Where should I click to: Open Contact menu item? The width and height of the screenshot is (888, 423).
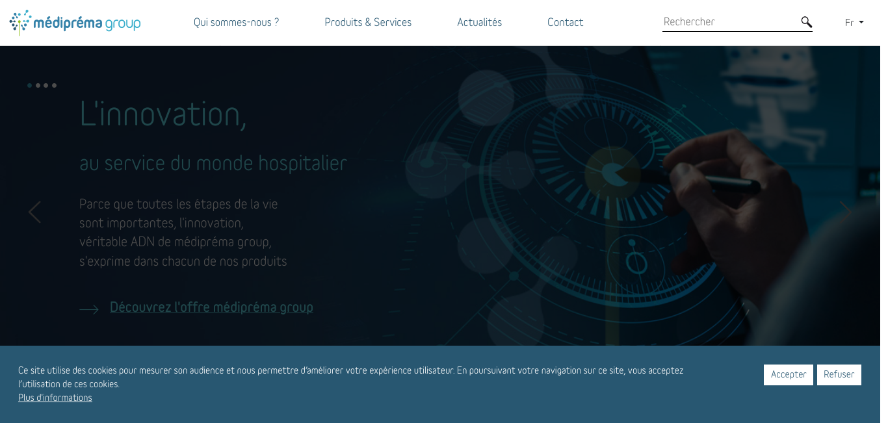tap(565, 22)
